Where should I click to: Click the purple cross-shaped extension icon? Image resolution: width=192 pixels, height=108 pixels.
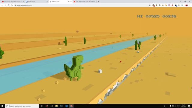169,5
